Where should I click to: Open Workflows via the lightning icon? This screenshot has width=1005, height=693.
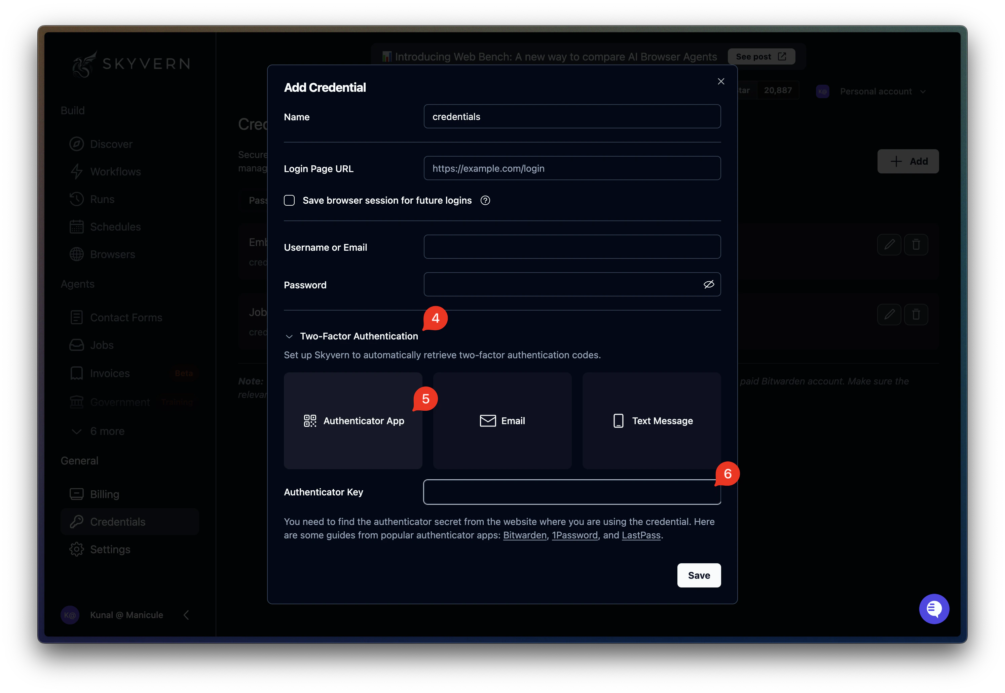pos(77,171)
